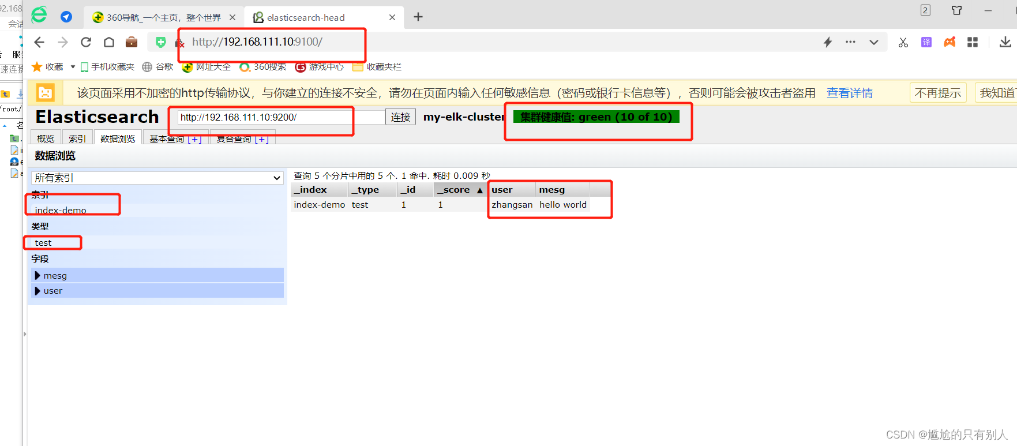Close the 360导航 tab
This screenshot has width=1017, height=446.
[x=232, y=17]
